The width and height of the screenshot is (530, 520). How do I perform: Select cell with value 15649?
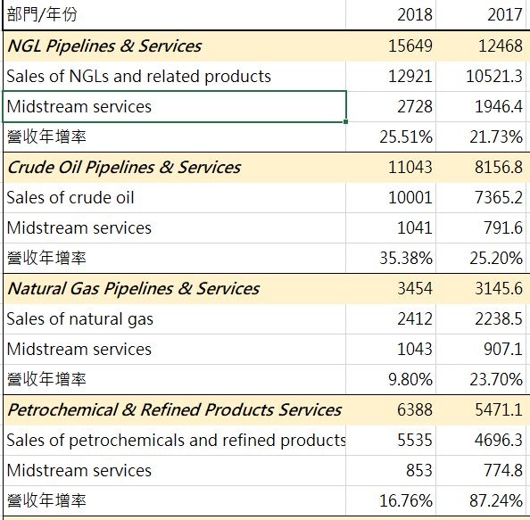(x=391, y=46)
